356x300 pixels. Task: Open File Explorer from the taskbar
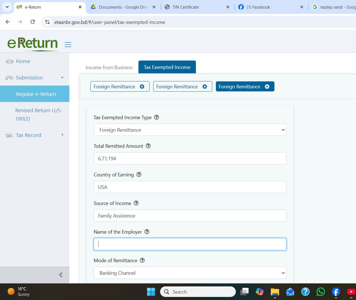pos(275,292)
